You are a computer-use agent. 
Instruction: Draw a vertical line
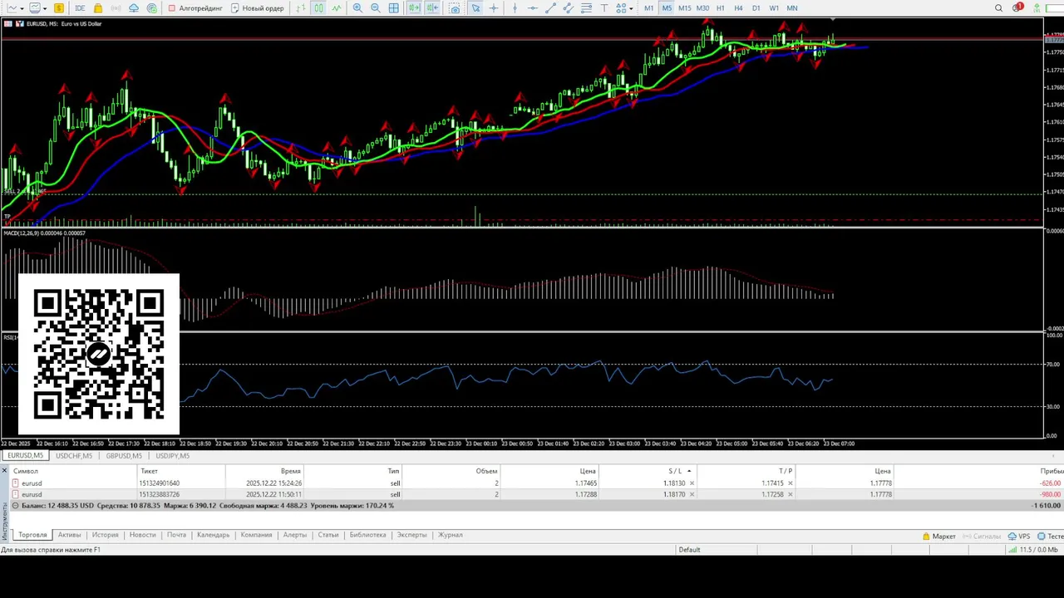pos(515,8)
